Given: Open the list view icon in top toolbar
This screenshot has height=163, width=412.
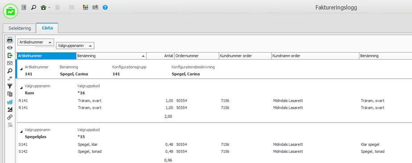Looking at the screenshot, I should 24,8.
